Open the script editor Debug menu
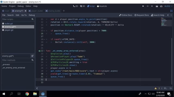 pyautogui.click(x=32, y=15)
